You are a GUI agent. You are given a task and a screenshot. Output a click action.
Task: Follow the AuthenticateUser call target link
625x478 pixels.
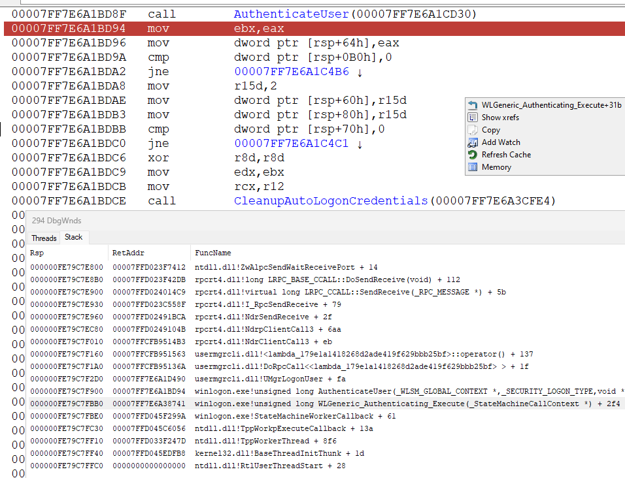(x=292, y=14)
